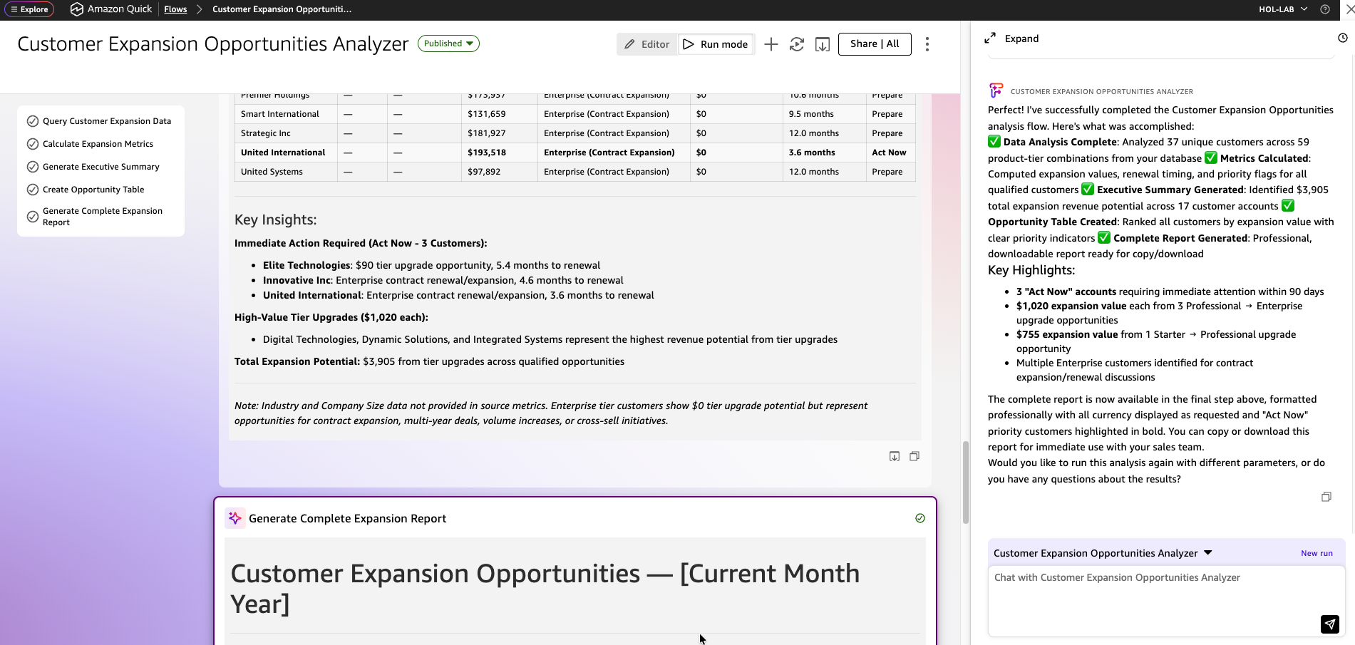Click the main content vertical scrollbar
The height and width of the screenshot is (645, 1355).
[966, 483]
